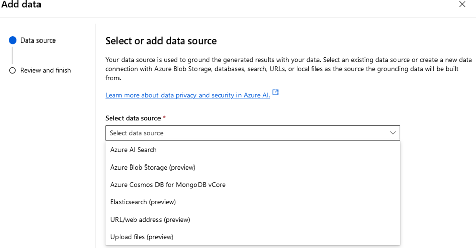Open Learn more about data privacy link
The width and height of the screenshot is (476, 248).
(187, 95)
